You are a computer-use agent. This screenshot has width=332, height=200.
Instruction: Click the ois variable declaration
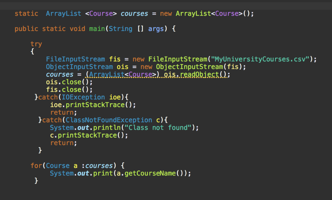(x=123, y=67)
